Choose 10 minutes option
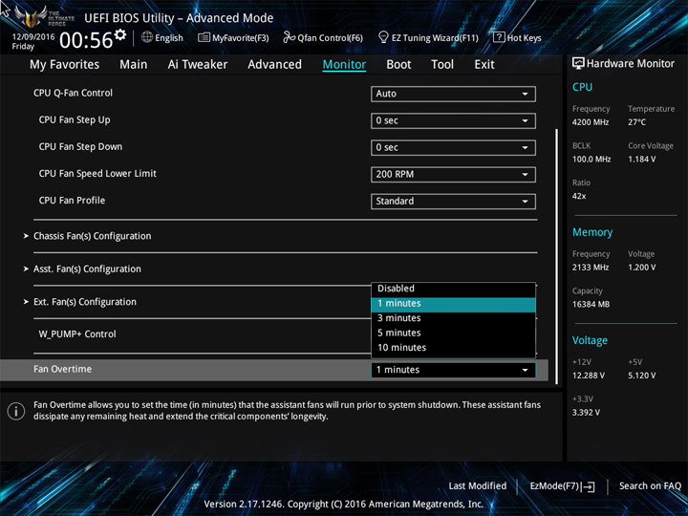This screenshot has height=516, width=688. [x=453, y=348]
